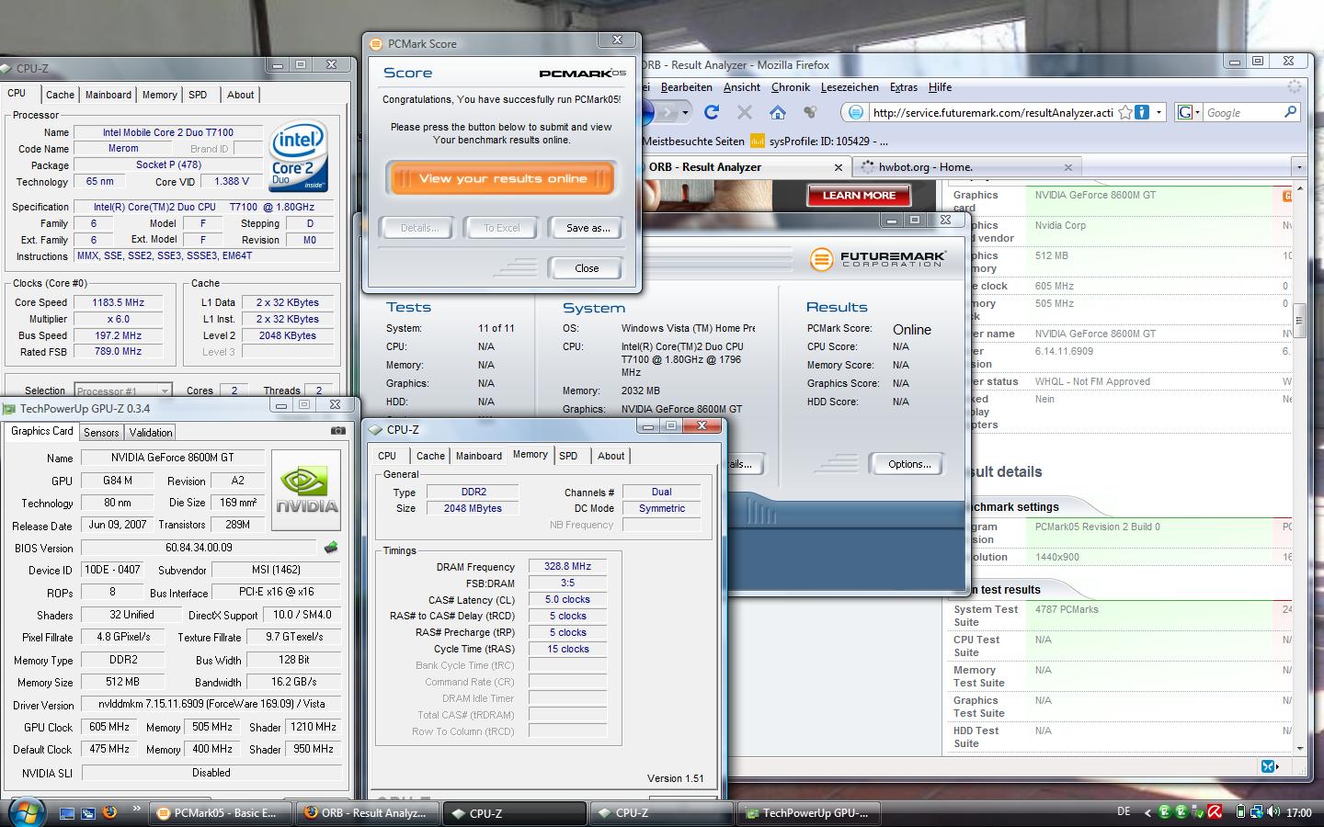Click the battery power tray icon
Image resolution: width=1324 pixels, height=827 pixels.
[x=1240, y=812]
